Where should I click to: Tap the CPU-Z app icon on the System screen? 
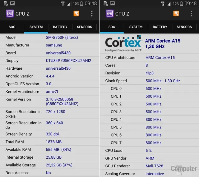coord(10,14)
